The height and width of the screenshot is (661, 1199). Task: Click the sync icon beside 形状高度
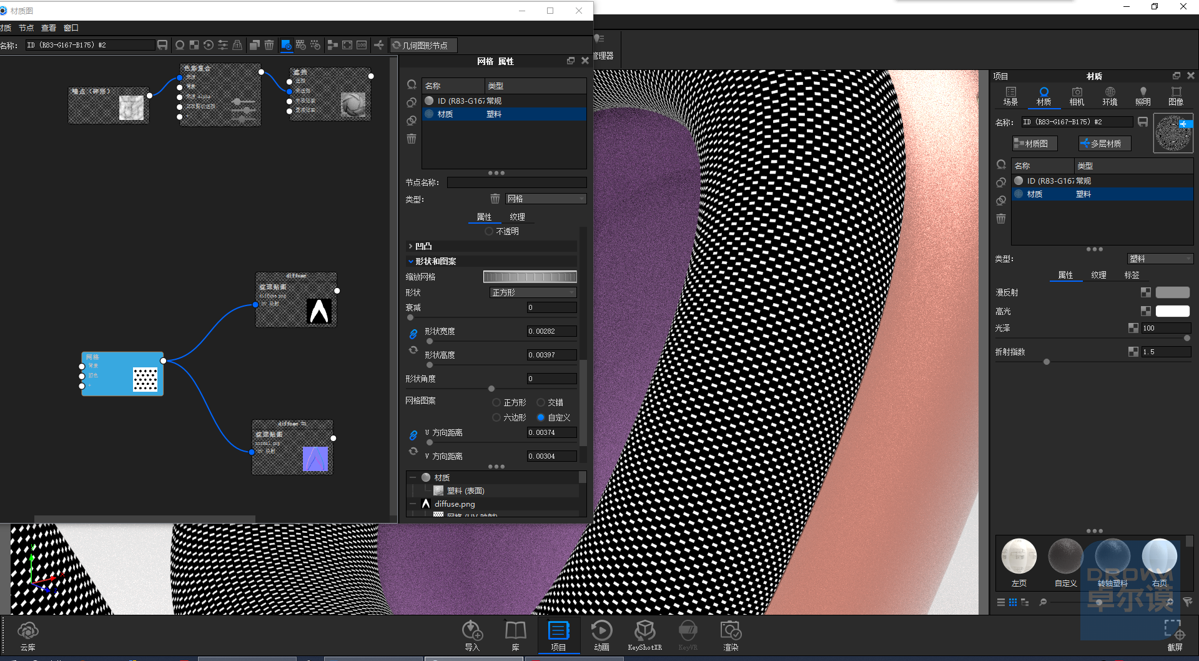tap(413, 350)
